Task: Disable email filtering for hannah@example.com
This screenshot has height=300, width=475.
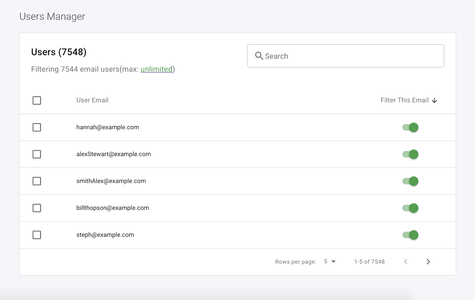Action: click(410, 127)
